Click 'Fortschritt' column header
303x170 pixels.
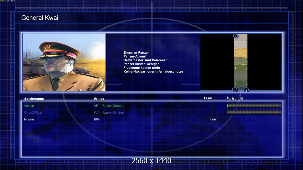(x=234, y=98)
